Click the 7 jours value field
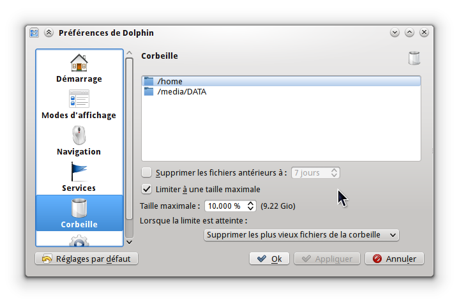 click(311, 172)
